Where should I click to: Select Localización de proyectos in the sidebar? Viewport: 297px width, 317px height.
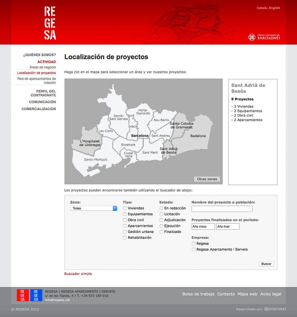coord(36,73)
